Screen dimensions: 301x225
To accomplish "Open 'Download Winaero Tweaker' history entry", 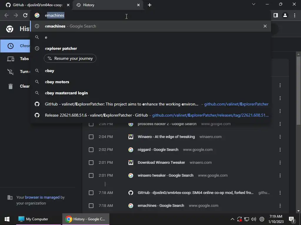I will [x=161, y=163].
